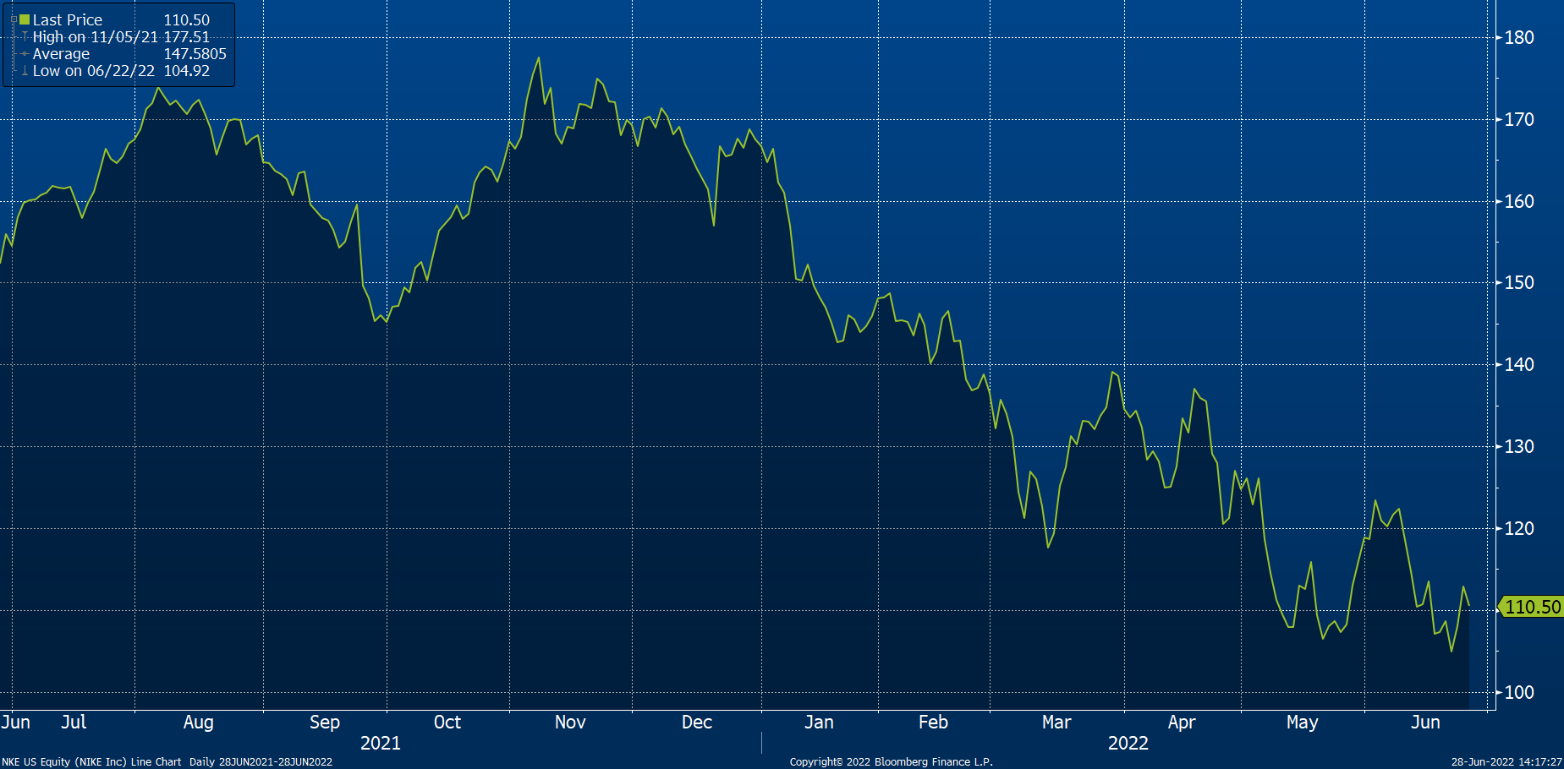Click the 'Apr' x-axis label

point(1182,723)
